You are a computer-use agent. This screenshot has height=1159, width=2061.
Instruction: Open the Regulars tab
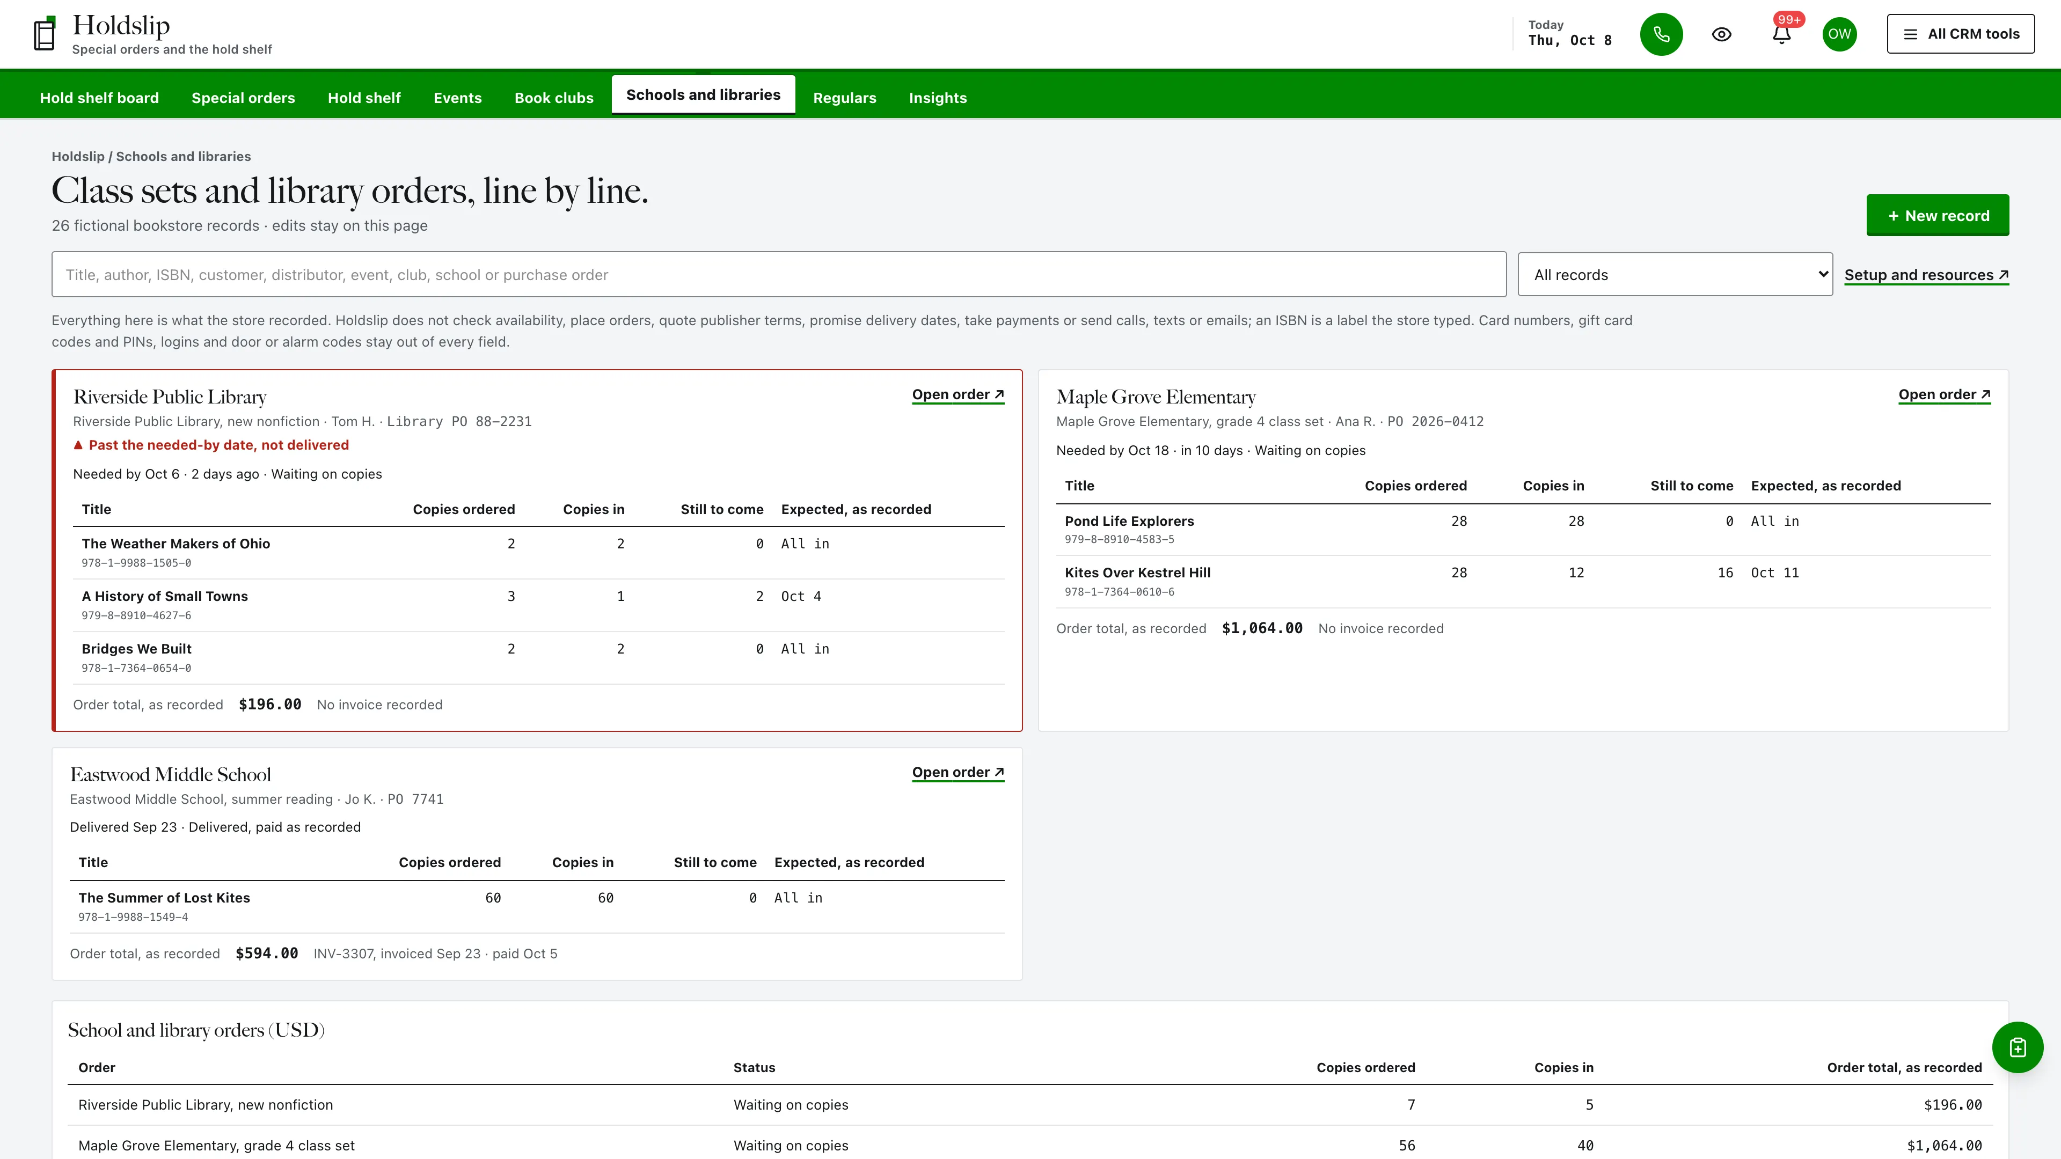(844, 98)
